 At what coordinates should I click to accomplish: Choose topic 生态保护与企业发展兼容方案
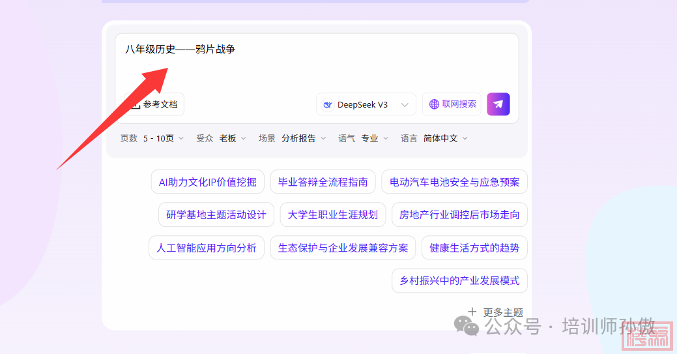point(343,248)
